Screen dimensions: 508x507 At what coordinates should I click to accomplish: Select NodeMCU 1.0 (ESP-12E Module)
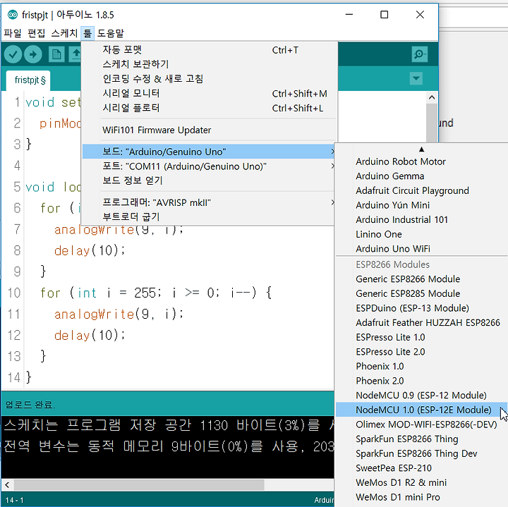[422, 410]
